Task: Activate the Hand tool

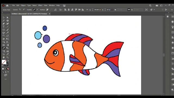Action: 4,57
